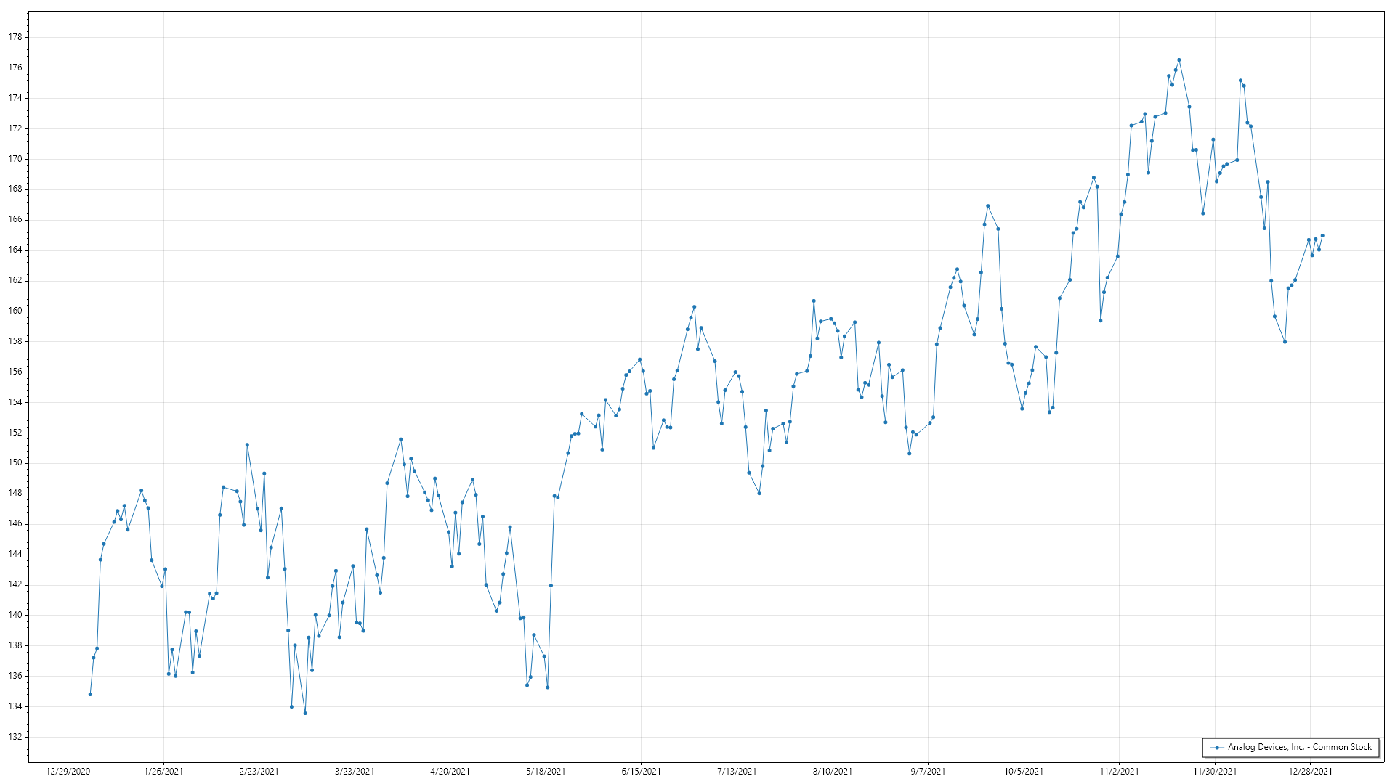
Task: Select the 3/23/2021 date label
Action: point(355,771)
